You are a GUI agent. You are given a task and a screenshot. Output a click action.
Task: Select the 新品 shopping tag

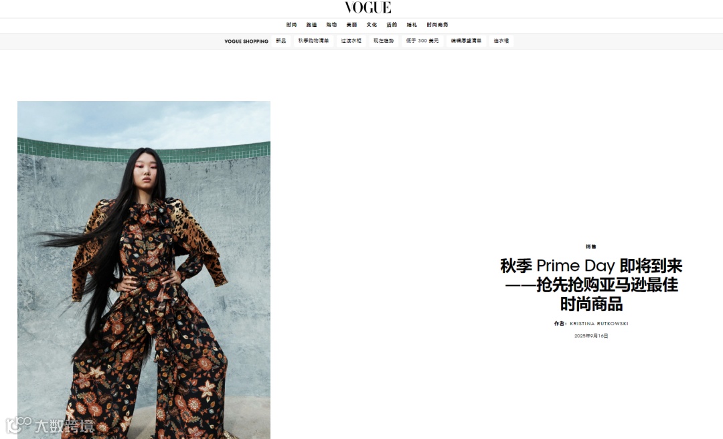tap(280, 41)
